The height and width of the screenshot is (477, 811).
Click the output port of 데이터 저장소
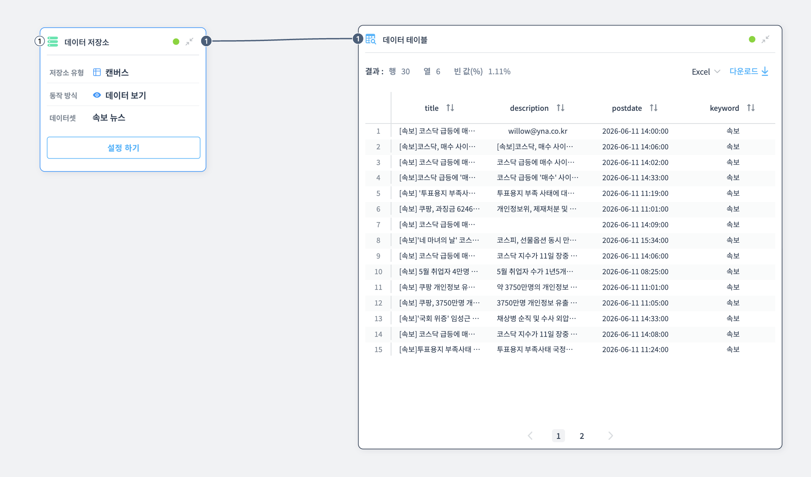pos(206,41)
